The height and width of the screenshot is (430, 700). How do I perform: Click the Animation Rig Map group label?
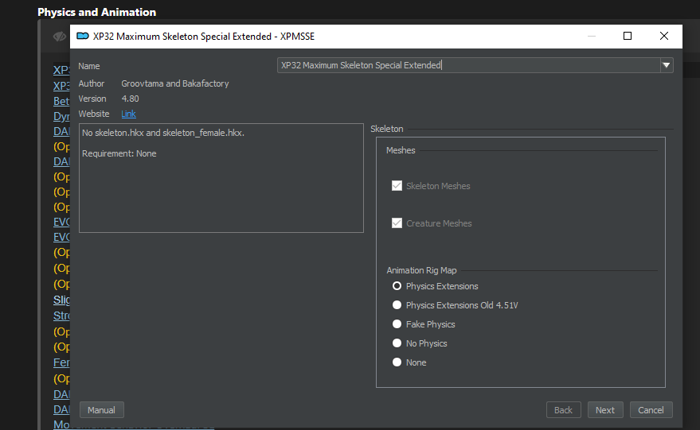[x=421, y=270]
